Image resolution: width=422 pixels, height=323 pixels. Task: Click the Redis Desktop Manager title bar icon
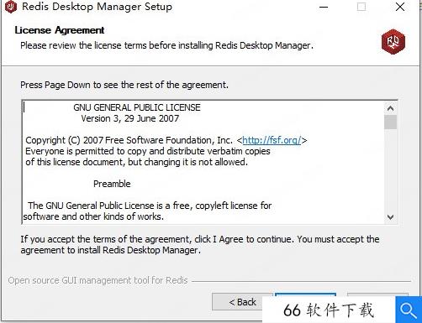11,7
